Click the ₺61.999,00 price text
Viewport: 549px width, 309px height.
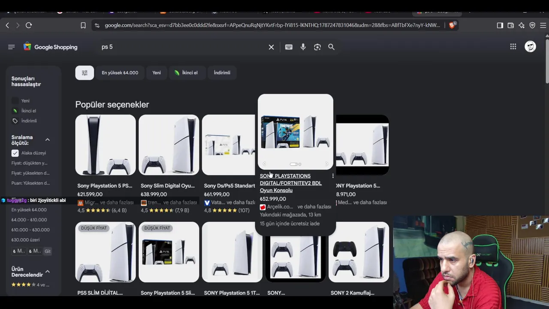click(x=217, y=194)
